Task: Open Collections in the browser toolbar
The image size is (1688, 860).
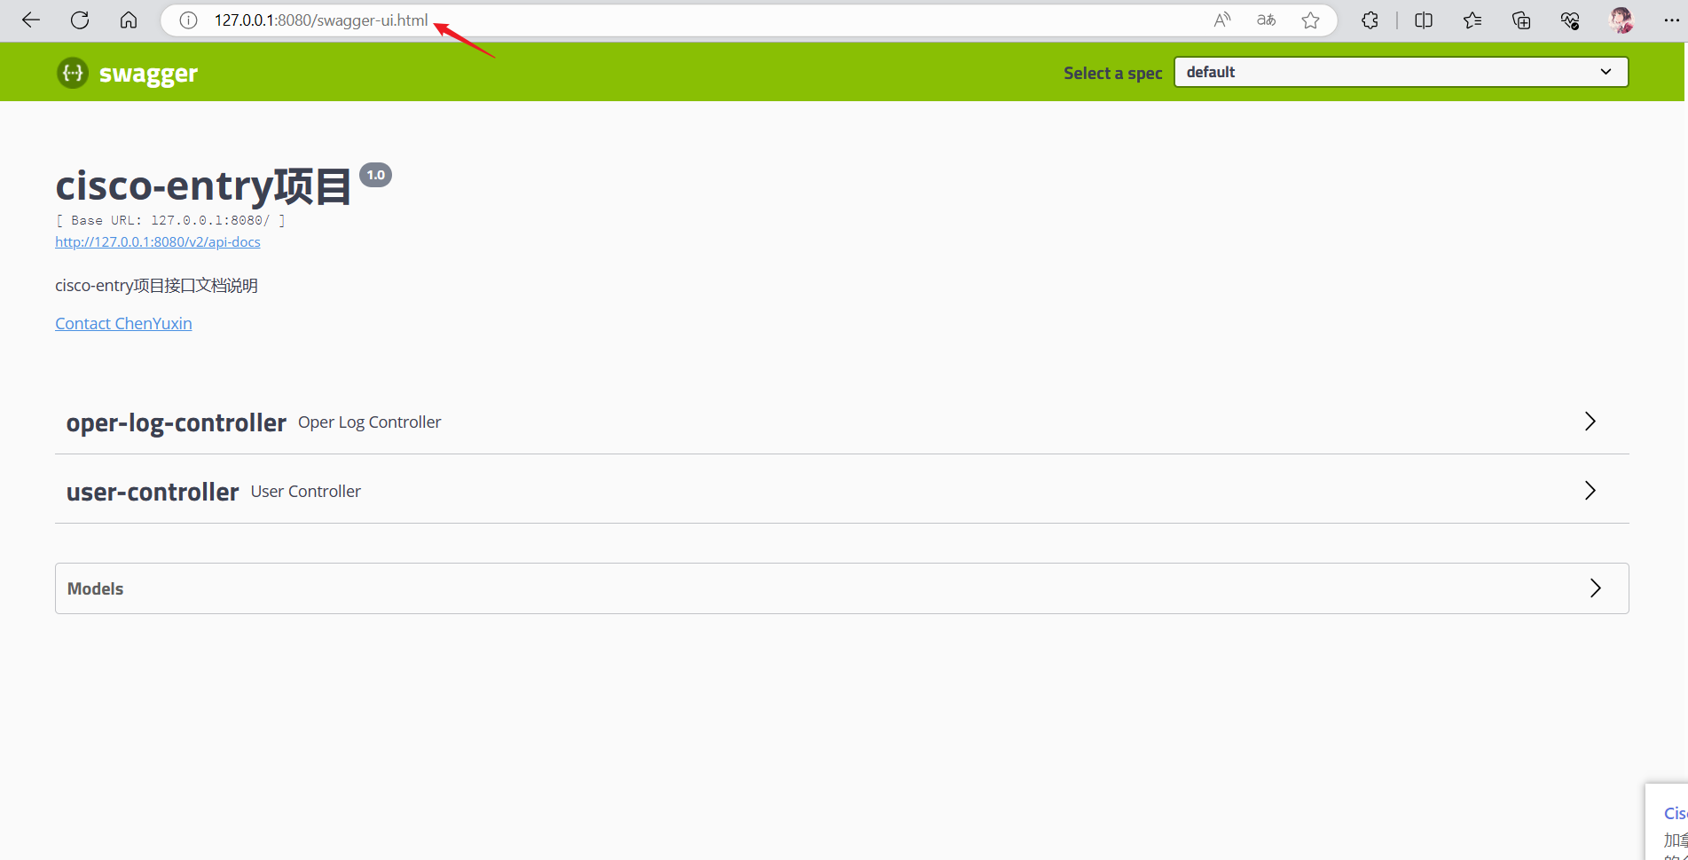Action: coord(1520,20)
